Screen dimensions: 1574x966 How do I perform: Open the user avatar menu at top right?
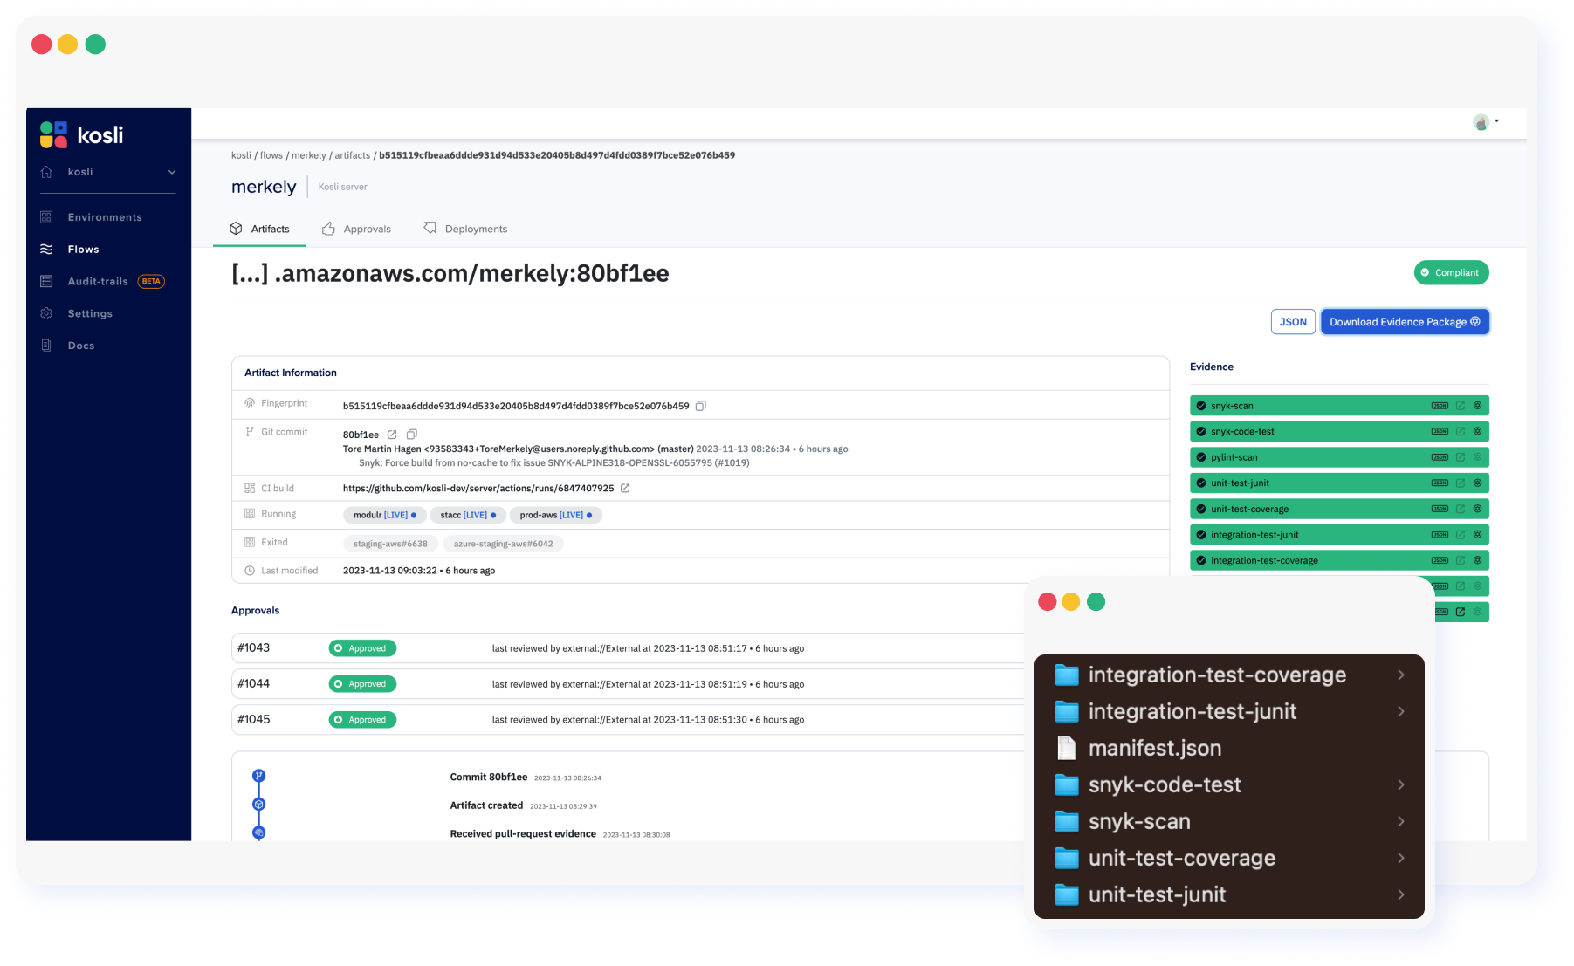point(1485,122)
